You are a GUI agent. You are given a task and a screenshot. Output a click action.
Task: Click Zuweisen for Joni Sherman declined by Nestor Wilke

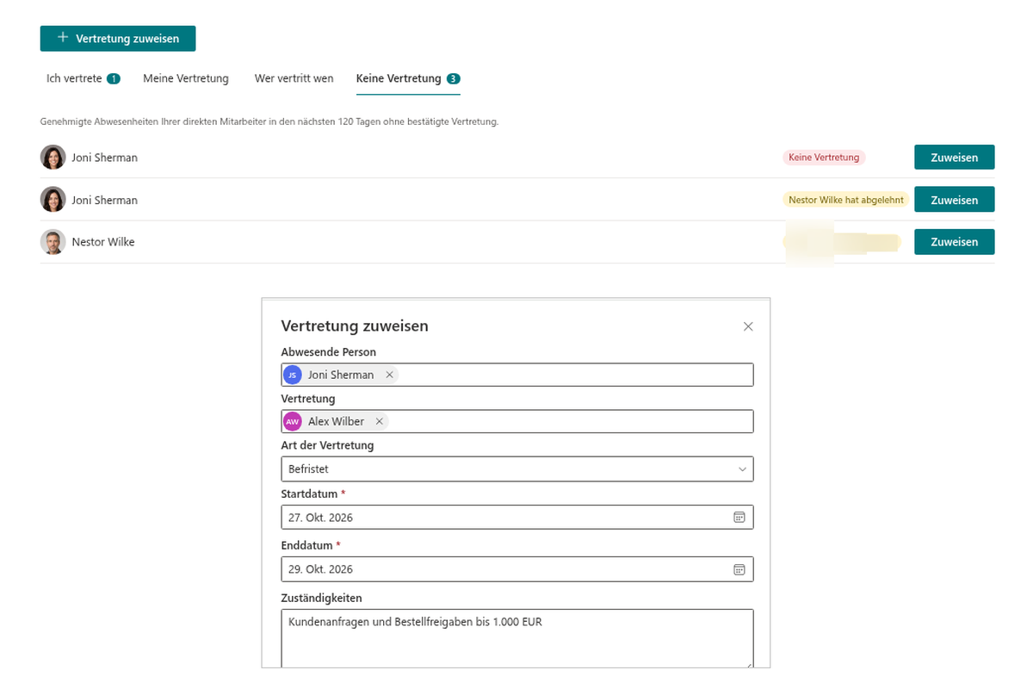(x=954, y=200)
